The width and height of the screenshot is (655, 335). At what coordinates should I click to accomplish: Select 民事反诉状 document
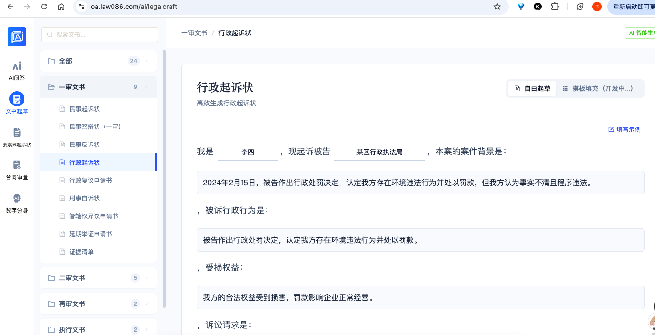click(98, 144)
